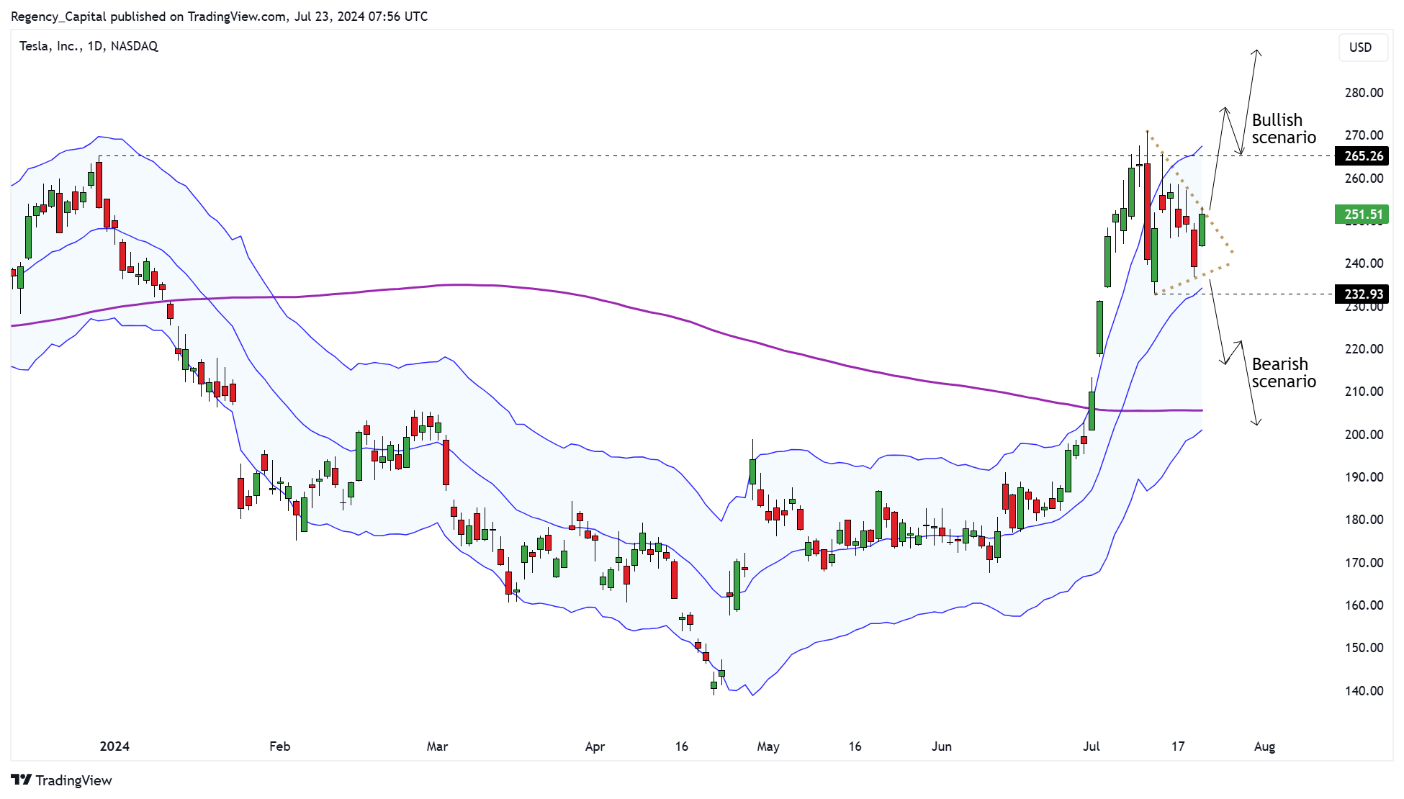1404x799 pixels.
Task: Click the TradingView logo
Action: [x=62, y=780]
